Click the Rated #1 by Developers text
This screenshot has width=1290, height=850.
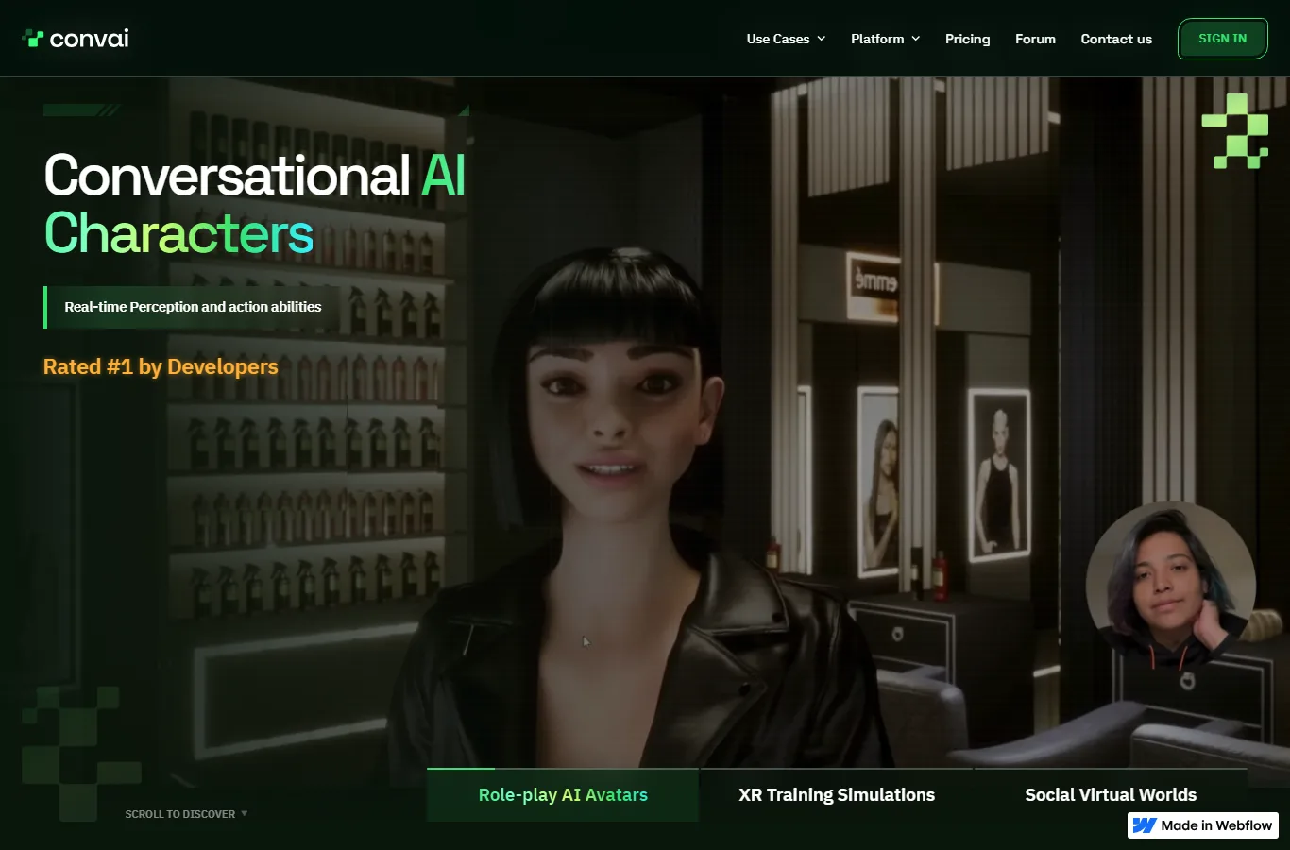[x=161, y=366]
